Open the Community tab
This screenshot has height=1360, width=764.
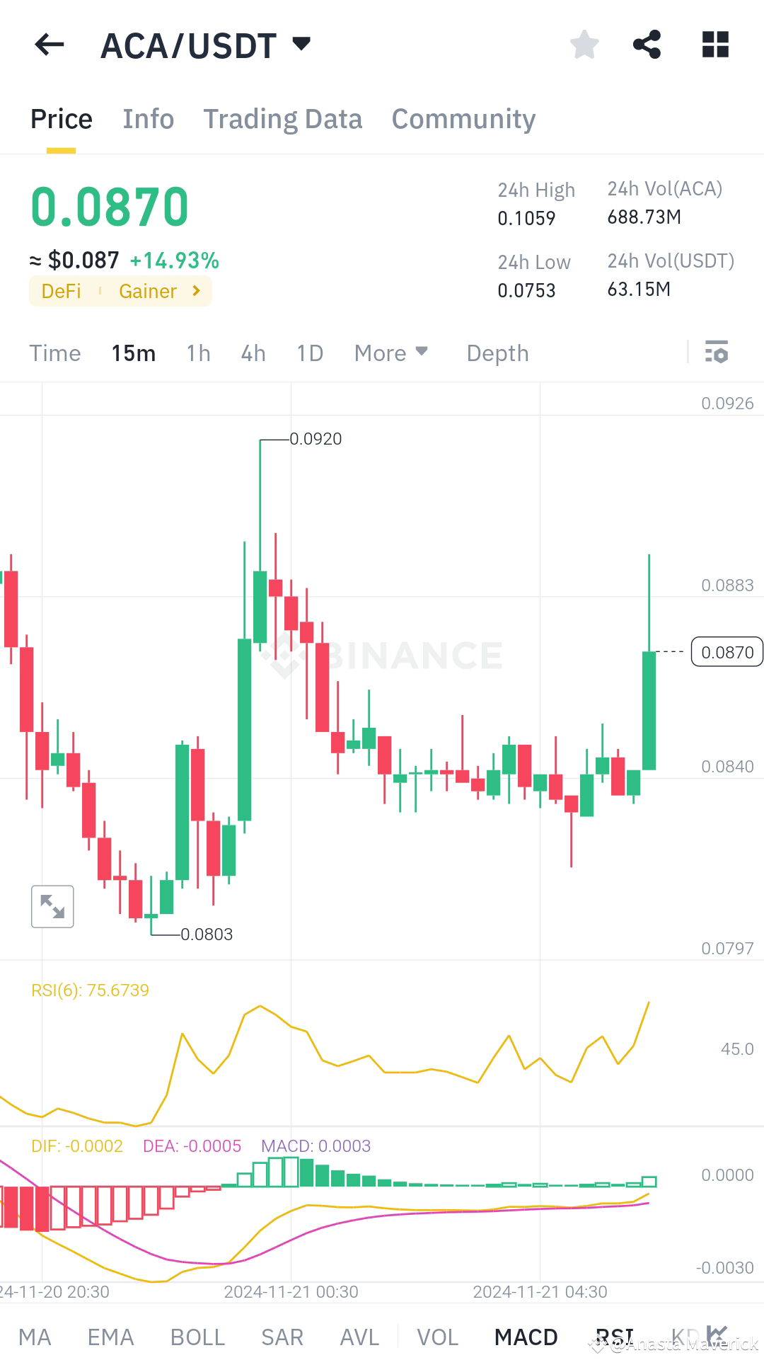pyautogui.click(x=463, y=118)
